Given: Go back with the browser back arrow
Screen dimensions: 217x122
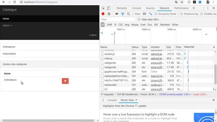Looking at the screenshot, I should [4, 2].
